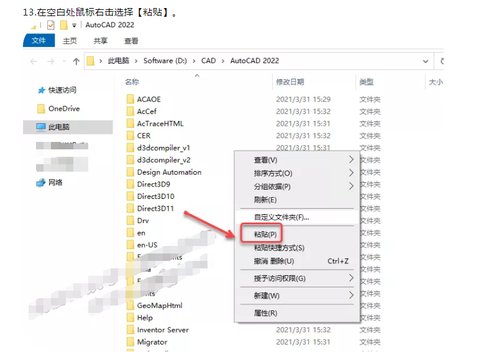Choose 属性(R) in context menu
This screenshot has width=502, height=352.
297,313
